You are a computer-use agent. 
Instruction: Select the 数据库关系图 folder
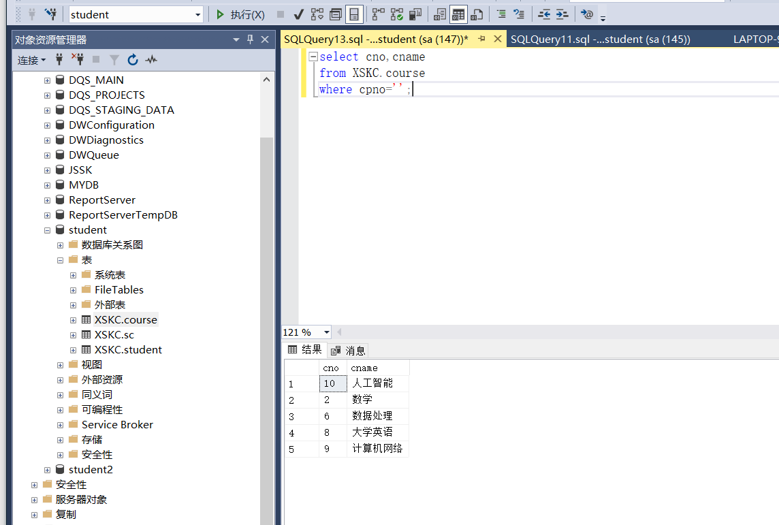click(x=112, y=245)
